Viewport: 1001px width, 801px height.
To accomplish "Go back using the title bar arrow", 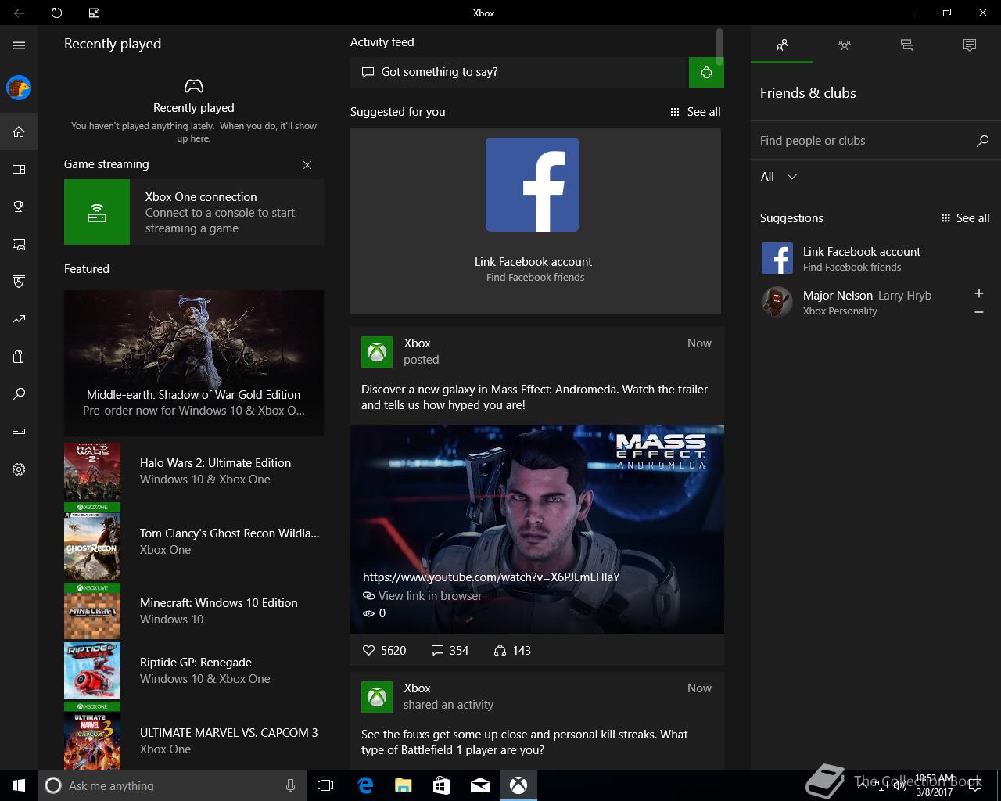I will click(x=19, y=13).
